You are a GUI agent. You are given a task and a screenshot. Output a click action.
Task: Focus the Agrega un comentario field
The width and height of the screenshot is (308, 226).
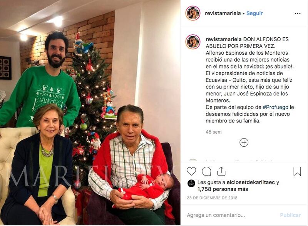pyautogui.click(x=232, y=215)
